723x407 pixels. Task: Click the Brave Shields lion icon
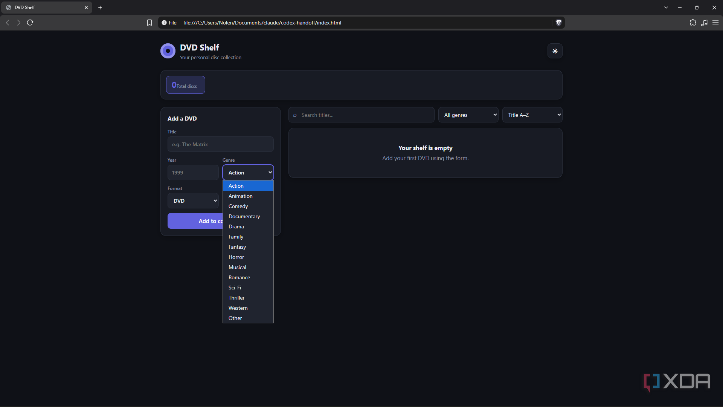click(558, 23)
